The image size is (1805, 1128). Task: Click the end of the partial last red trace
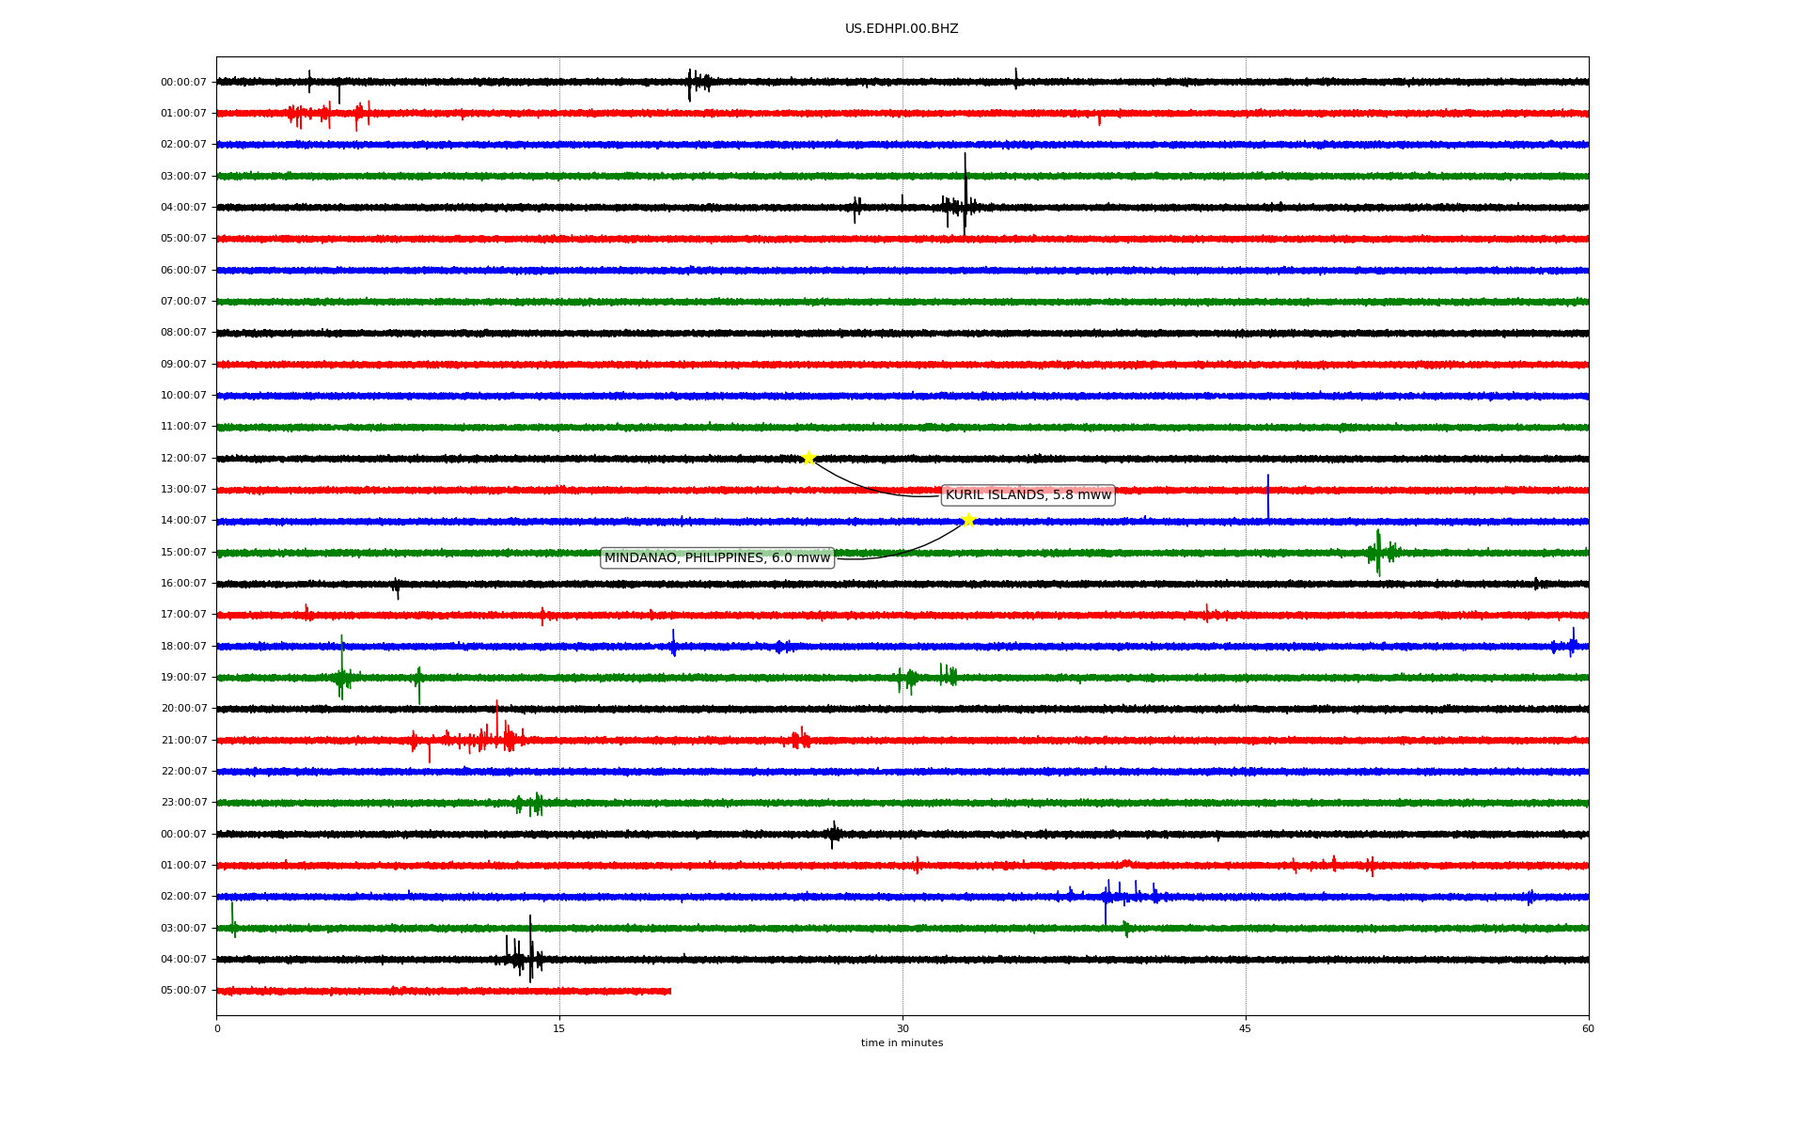click(x=669, y=991)
